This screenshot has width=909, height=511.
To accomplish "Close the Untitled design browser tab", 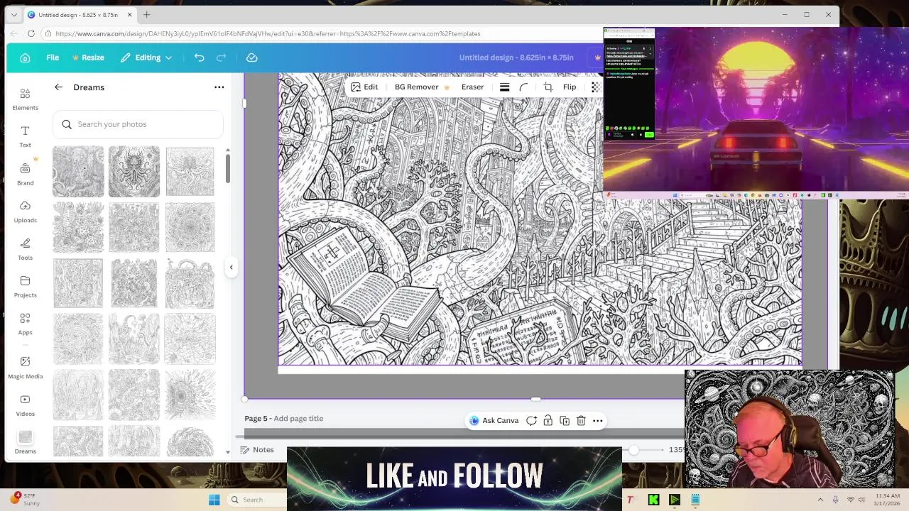I will (x=129, y=14).
